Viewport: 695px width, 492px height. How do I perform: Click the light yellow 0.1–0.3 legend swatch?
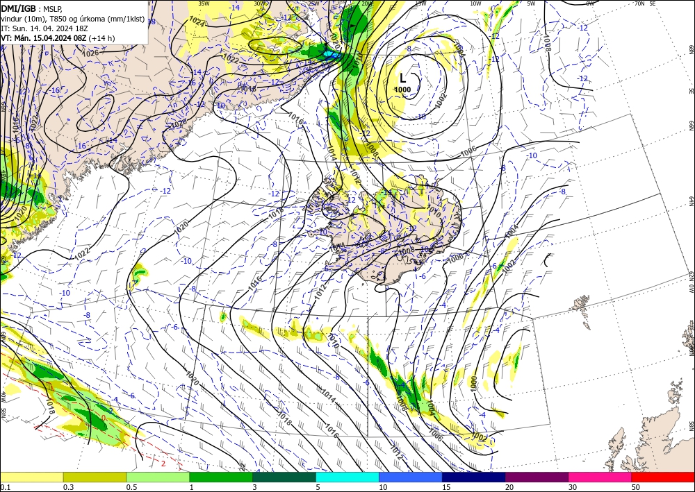(x=31, y=477)
